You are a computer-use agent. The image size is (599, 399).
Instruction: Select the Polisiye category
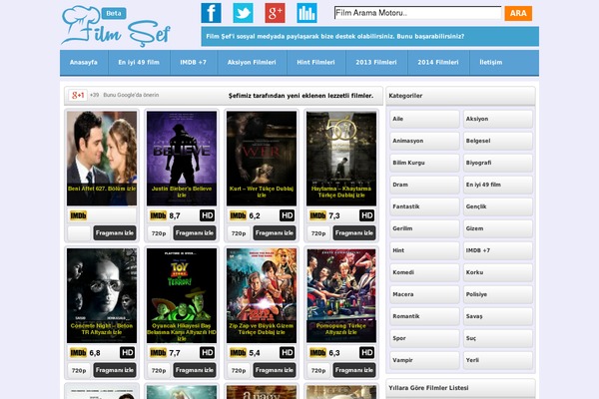tap(498, 294)
